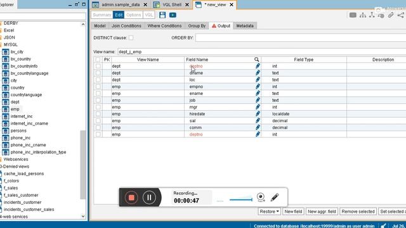Open the tree view icon in top toolbar
This screenshot has width=406, height=228.
click(363, 15)
